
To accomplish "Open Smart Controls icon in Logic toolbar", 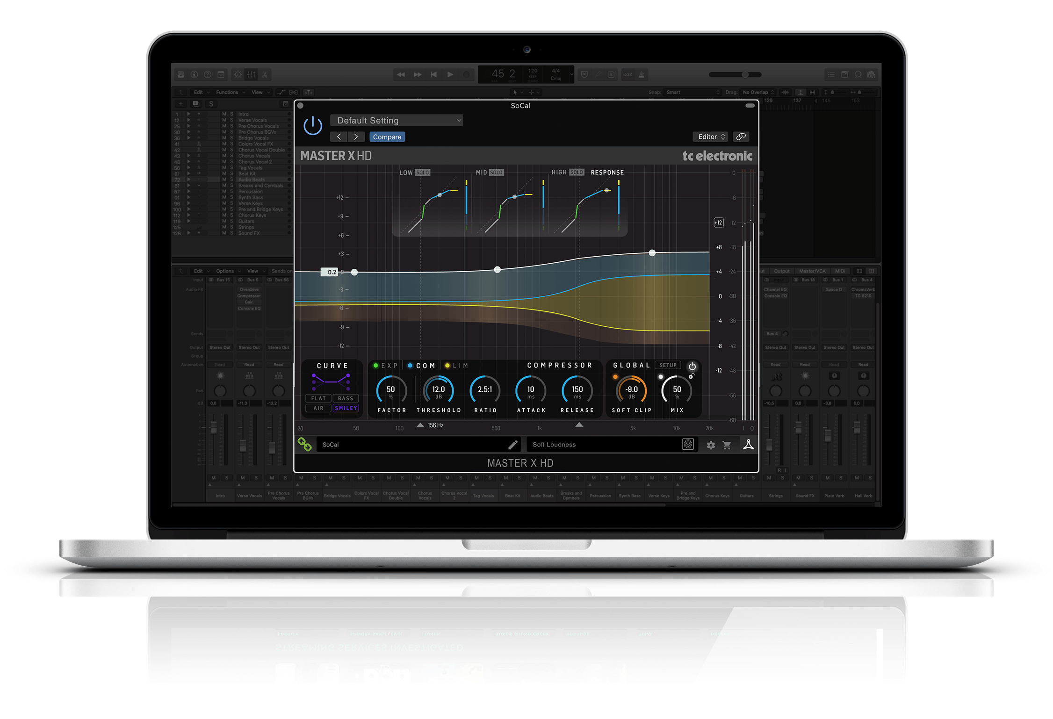I will pos(238,74).
